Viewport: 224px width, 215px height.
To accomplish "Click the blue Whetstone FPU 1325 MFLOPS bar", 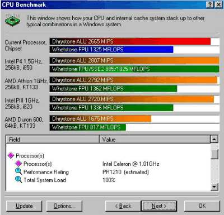I will click(x=111, y=50).
